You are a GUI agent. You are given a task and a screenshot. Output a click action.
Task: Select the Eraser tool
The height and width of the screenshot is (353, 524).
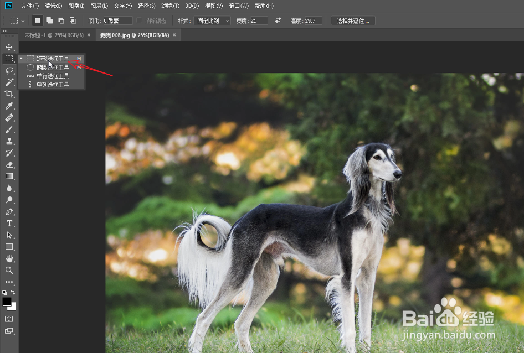pyautogui.click(x=9, y=165)
